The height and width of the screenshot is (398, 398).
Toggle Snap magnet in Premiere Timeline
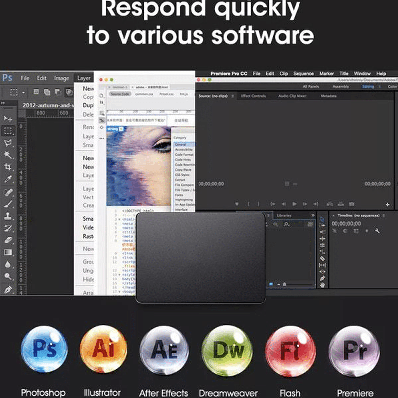pos(345,231)
